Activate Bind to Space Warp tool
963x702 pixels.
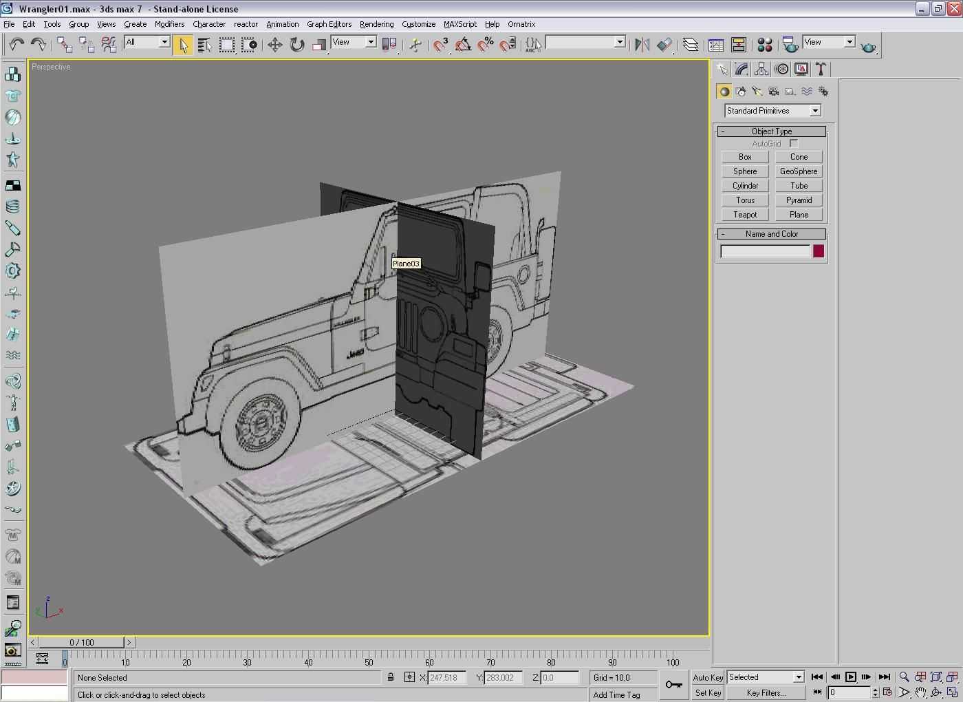pyautogui.click(x=109, y=45)
